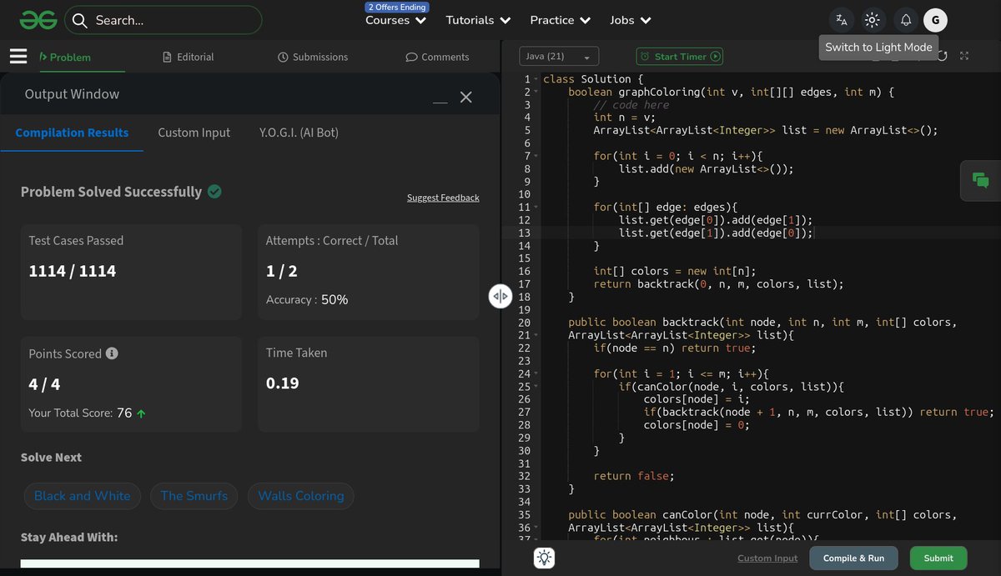Screen dimensions: 1001x576
Task: Click the Suggest Feedback link
Action: tap(443, 198)
